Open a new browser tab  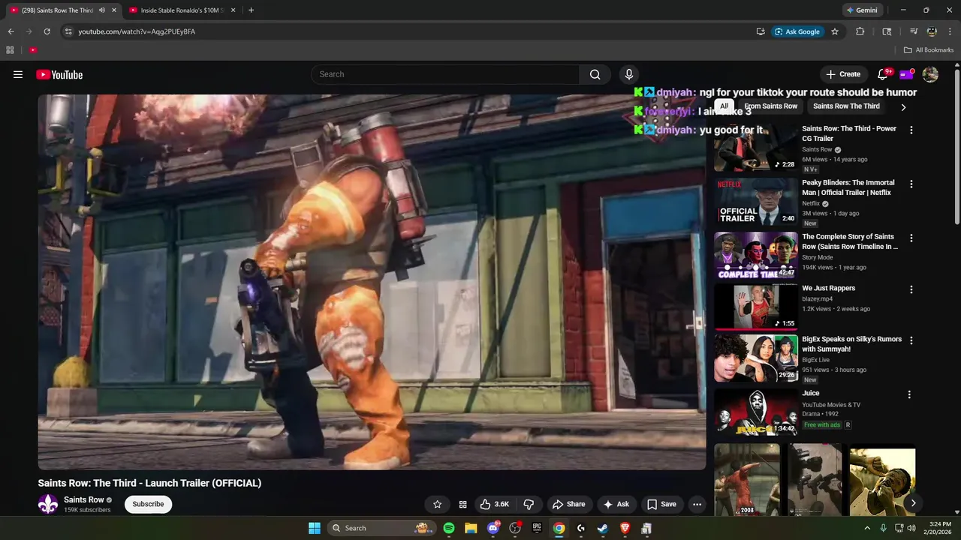tap(251, 10)
